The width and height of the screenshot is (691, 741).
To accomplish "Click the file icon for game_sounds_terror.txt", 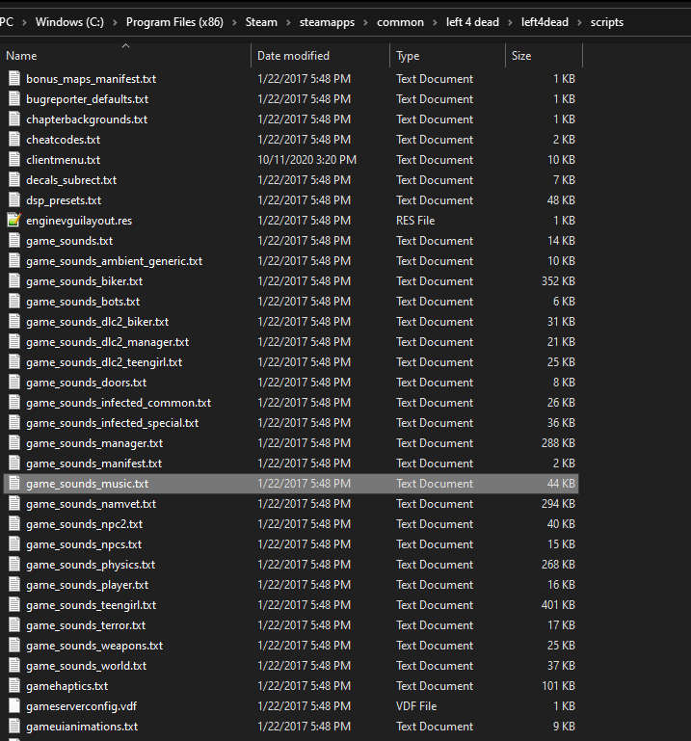I will pyautogui.click(x=14, y=625).
